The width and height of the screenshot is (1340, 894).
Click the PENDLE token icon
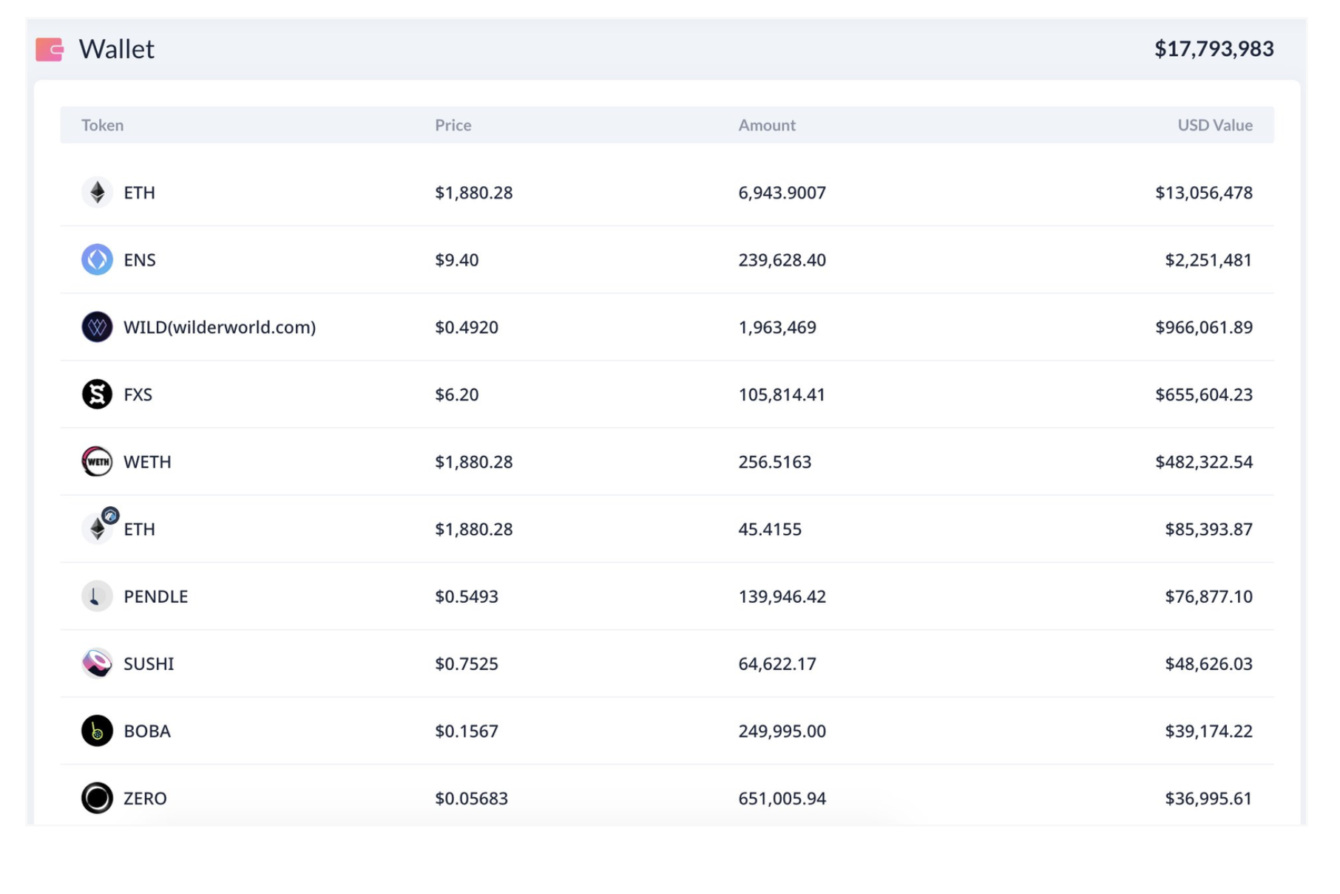click(x=97, y=596)
